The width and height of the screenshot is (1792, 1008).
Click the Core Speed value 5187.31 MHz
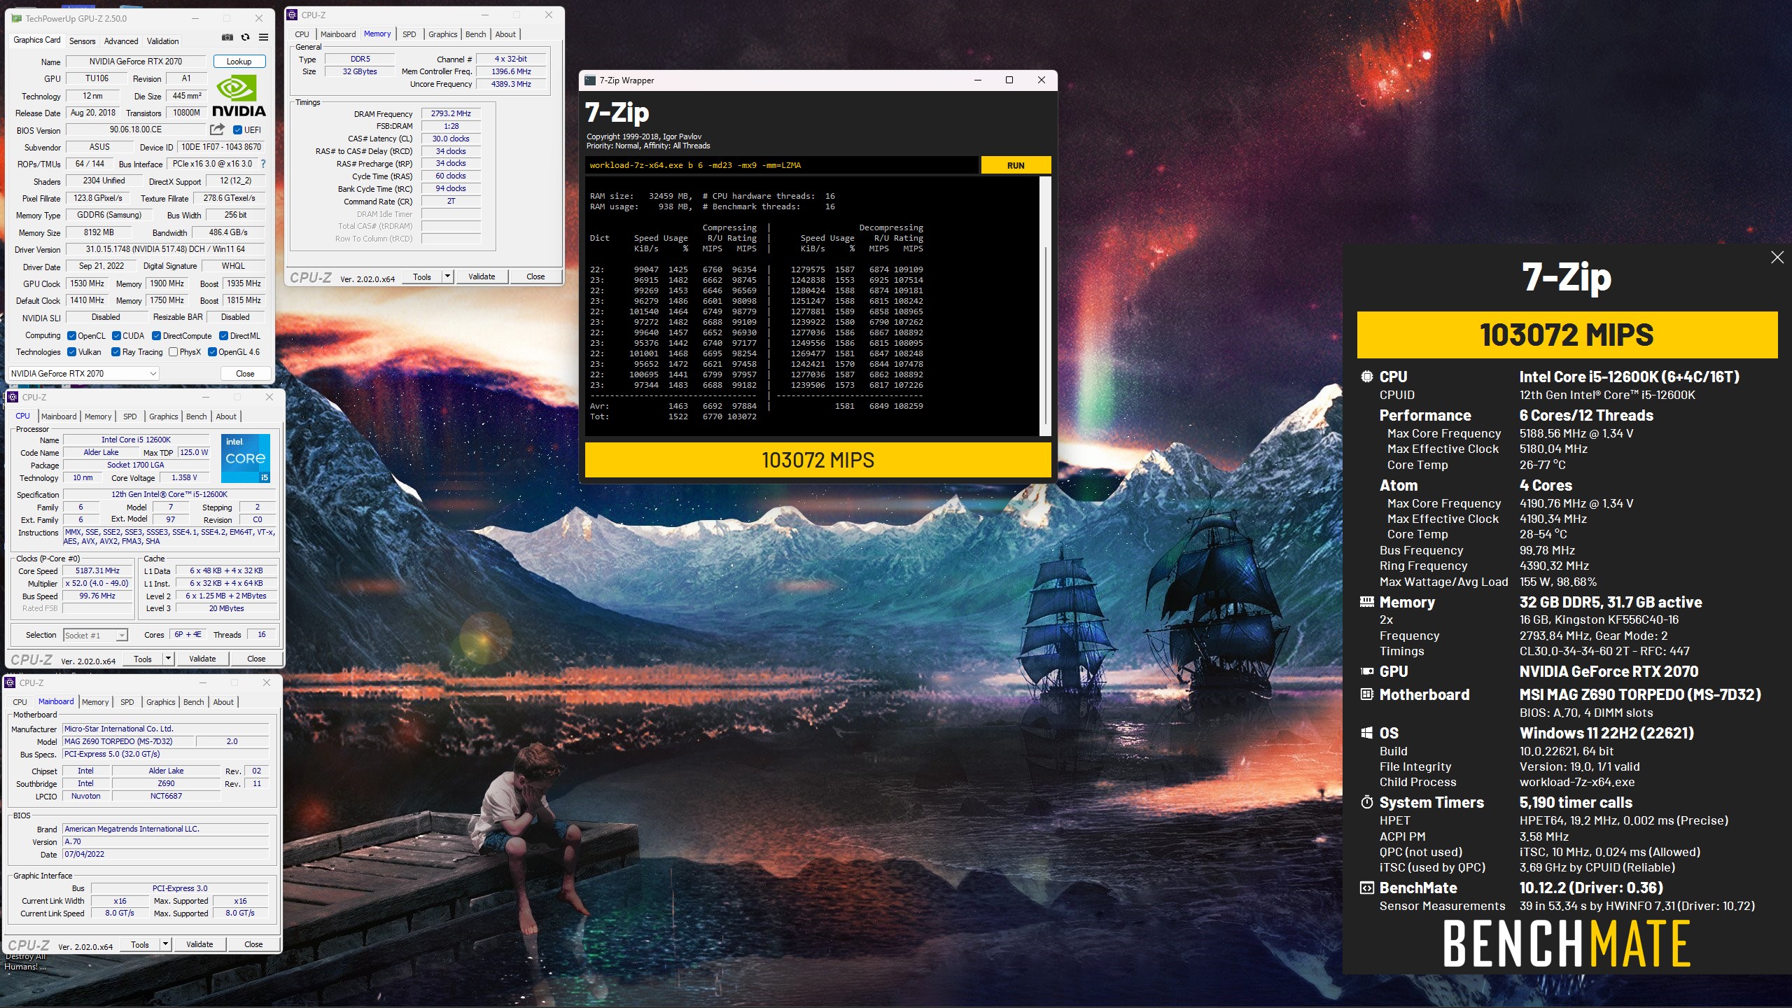pos(98,570)
